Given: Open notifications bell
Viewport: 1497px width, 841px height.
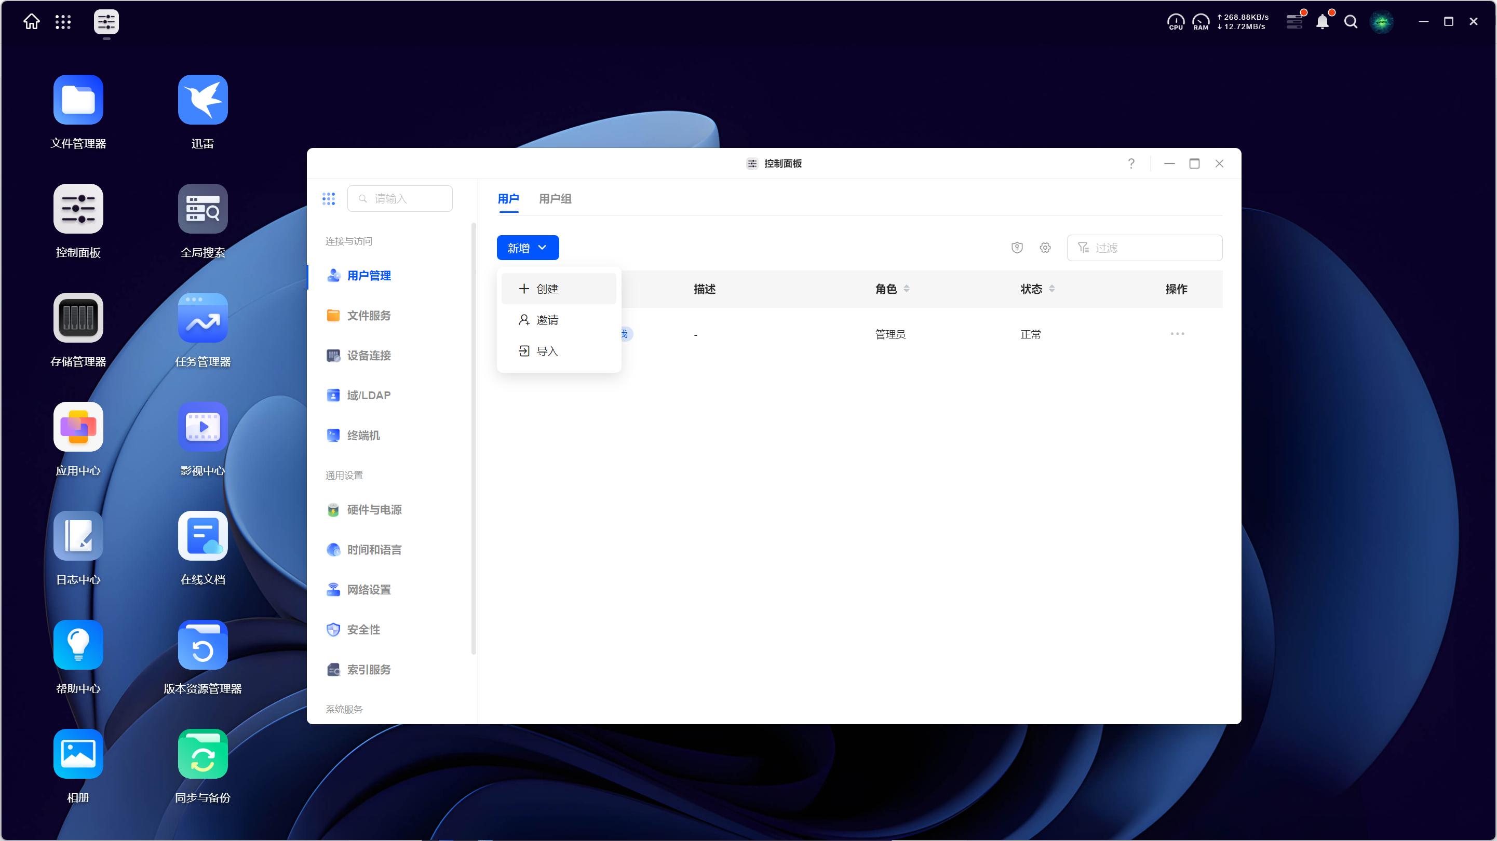Looking at the screenshot, I should coord(1323,21).
